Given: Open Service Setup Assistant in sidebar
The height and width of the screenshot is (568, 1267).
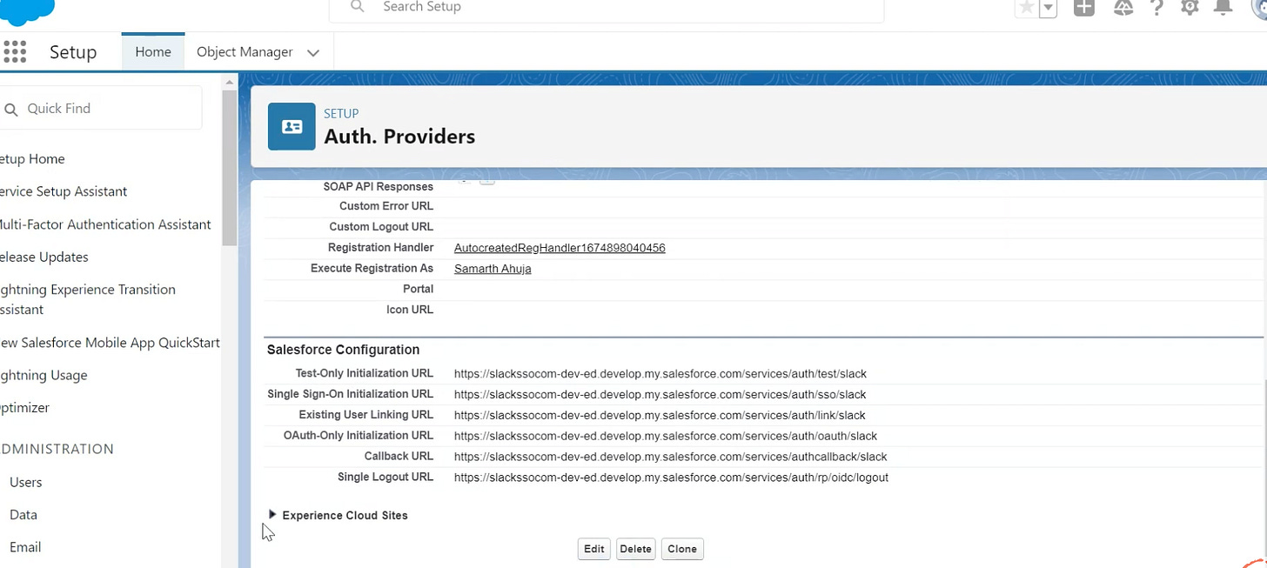Looking at the screenshot, I should tap(64, 191).
